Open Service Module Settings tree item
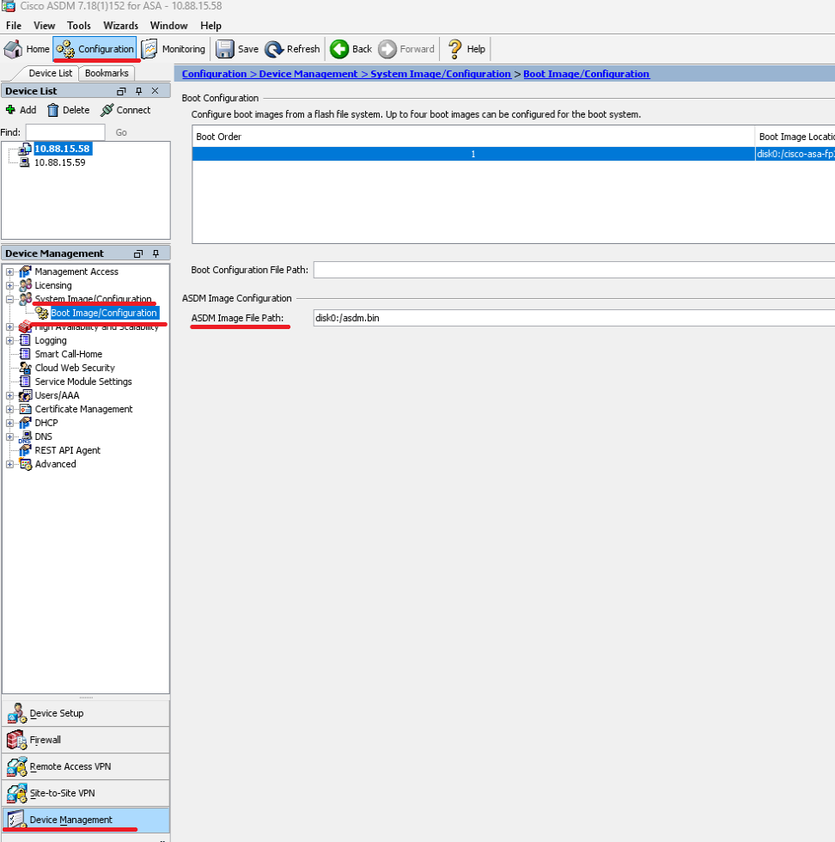Viewport: 835px width, 842px height. coord(83,381)
